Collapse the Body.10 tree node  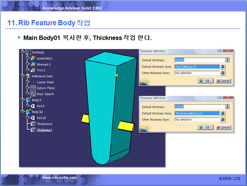tap(23, 112)
